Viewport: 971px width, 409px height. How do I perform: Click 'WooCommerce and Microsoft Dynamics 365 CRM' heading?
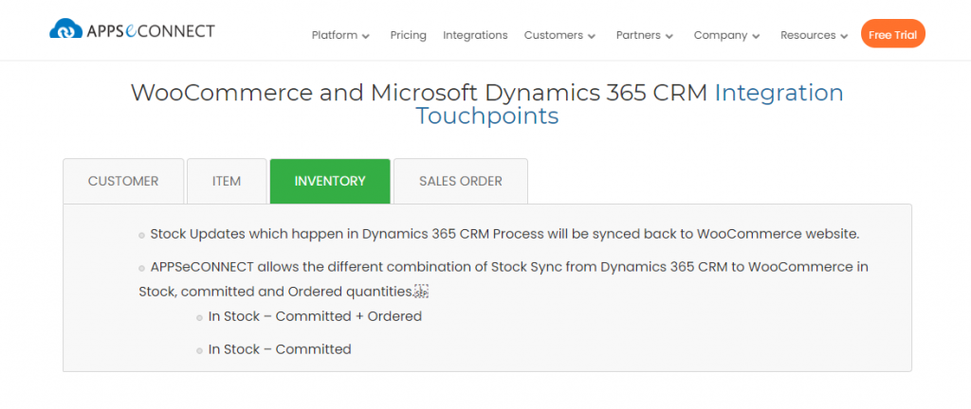tap(419, 93)
